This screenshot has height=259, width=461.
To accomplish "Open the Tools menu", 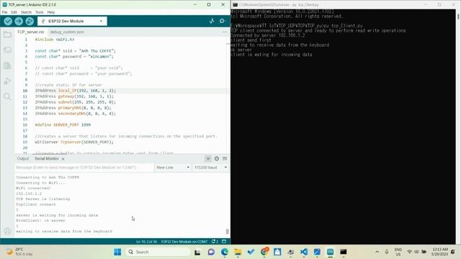I will 39,12.
